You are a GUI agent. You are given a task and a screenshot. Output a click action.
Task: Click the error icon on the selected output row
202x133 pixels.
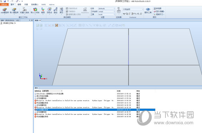point(35,110)
